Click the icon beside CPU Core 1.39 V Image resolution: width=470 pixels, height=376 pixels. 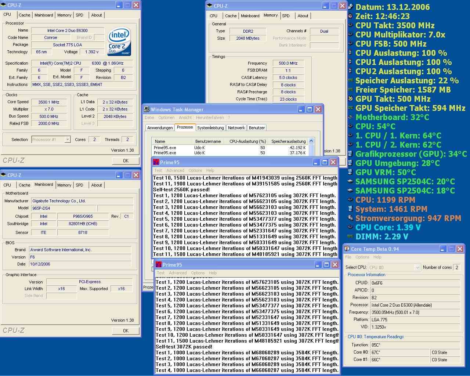point(350,227)
